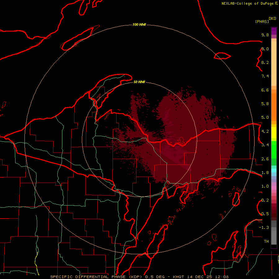279x279 pixels.
Task: Select the -0.5 value on color scale
Action: click(x=264, y=214)
